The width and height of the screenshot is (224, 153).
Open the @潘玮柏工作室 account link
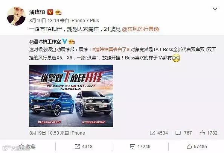point(45,42)
